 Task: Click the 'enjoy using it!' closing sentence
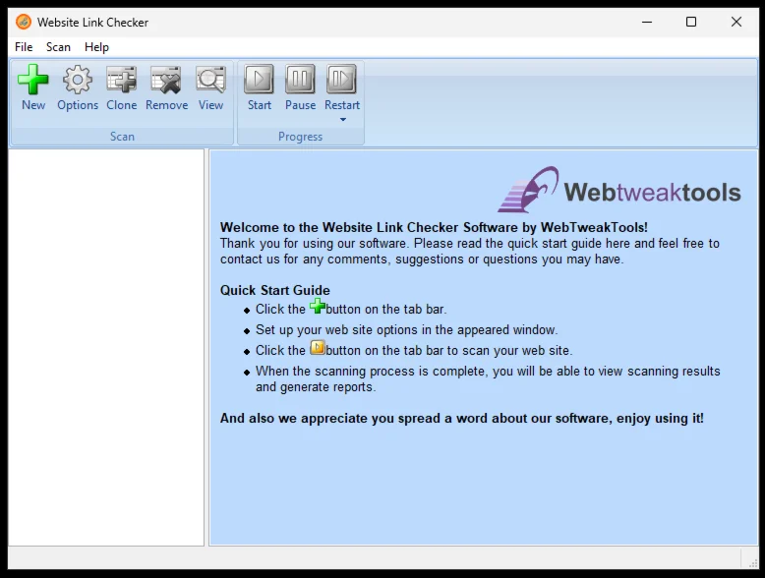pyautogui.click(x=461, y=419)
